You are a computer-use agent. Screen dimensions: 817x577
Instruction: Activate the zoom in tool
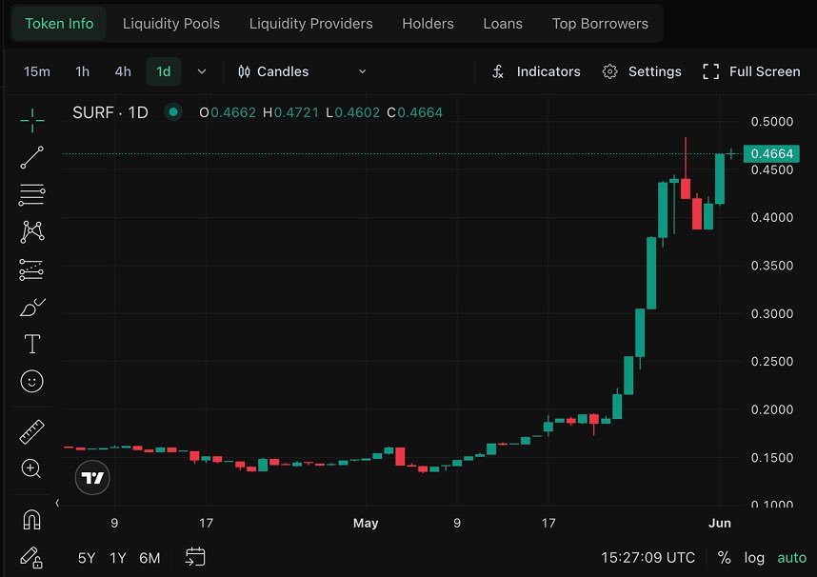31,468
